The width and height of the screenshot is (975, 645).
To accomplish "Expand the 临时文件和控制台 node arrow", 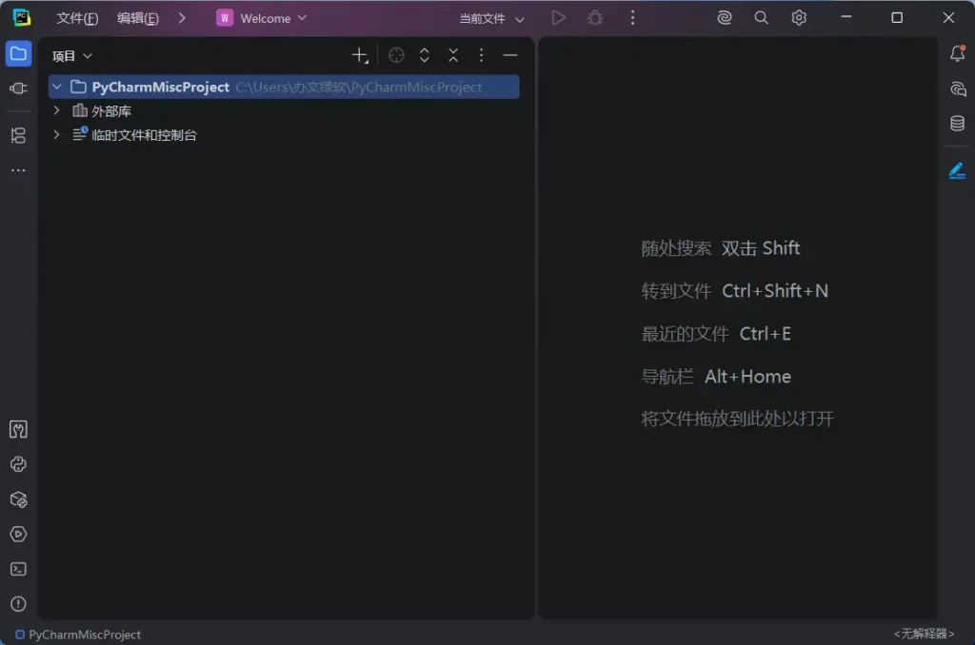I will pyautogui.click(x=56, y=134).
